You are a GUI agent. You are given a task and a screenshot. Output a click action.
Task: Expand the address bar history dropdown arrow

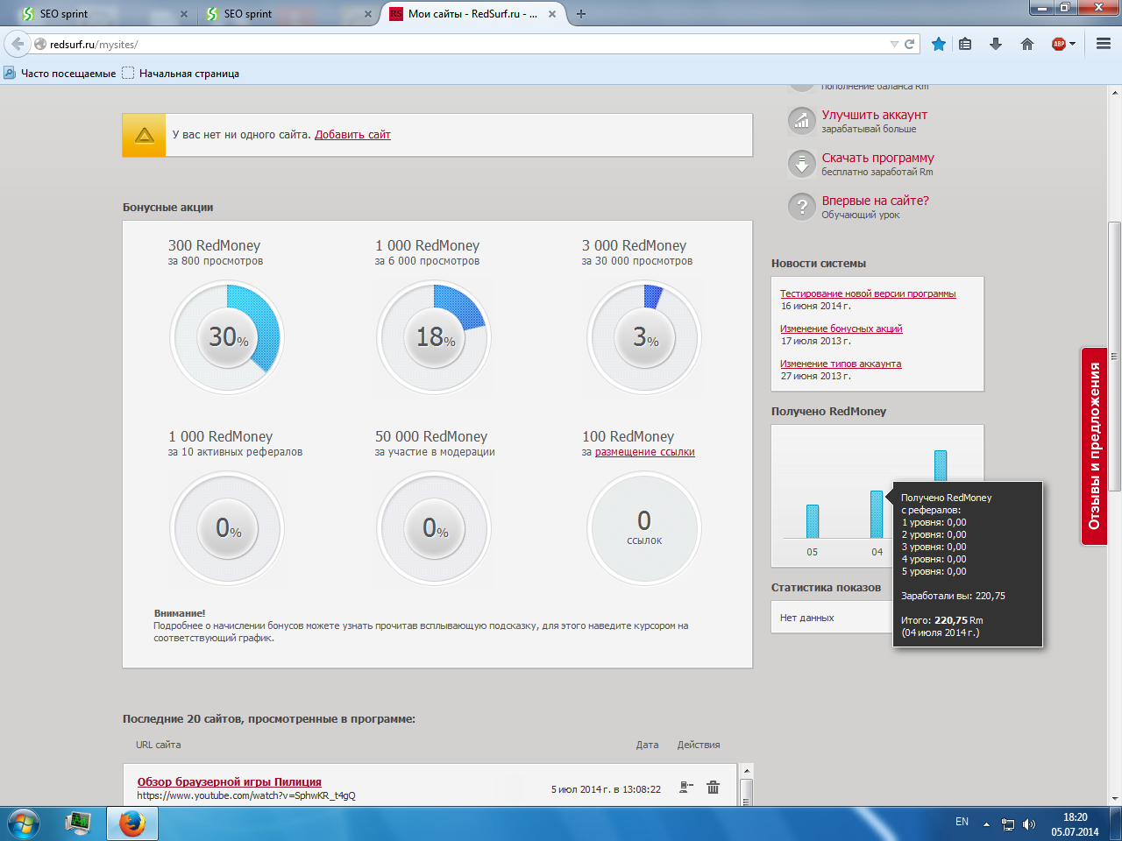pyautogui.click(x=894, y=44)
